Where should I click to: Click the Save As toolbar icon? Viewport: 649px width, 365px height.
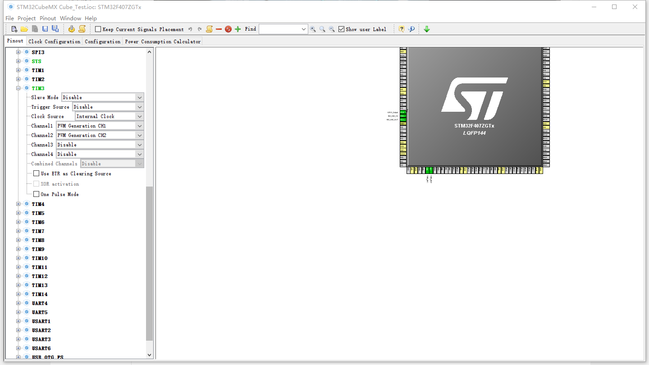(55, 29)
